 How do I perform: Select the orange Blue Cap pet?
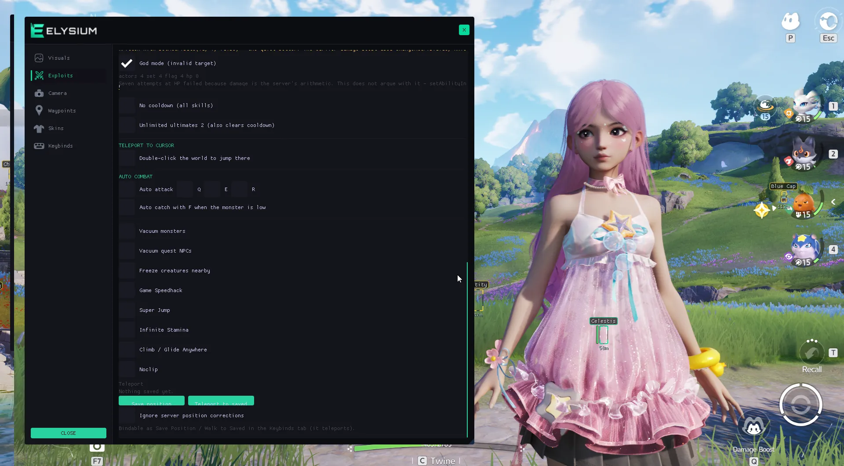[804, 203]
